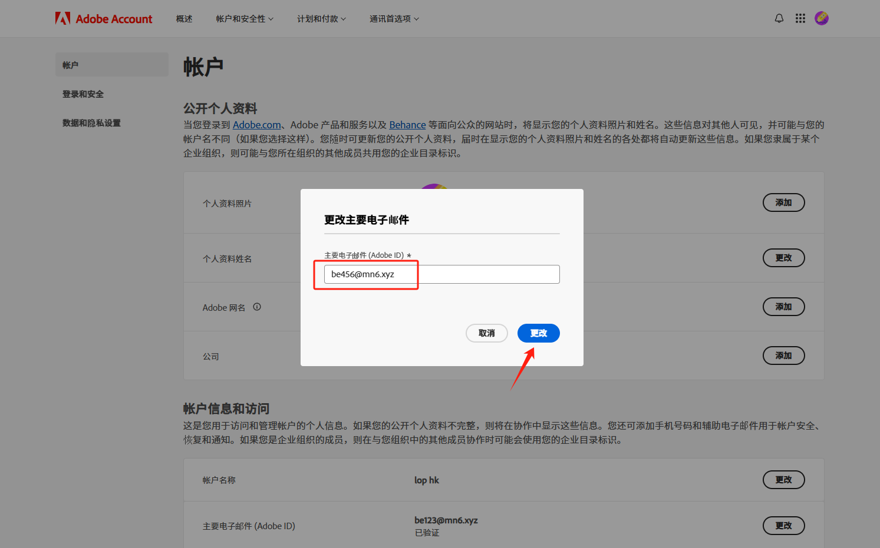This screenshot has width=880, height=548.
Task: Open the Adobe.com link
Action: 257,125
